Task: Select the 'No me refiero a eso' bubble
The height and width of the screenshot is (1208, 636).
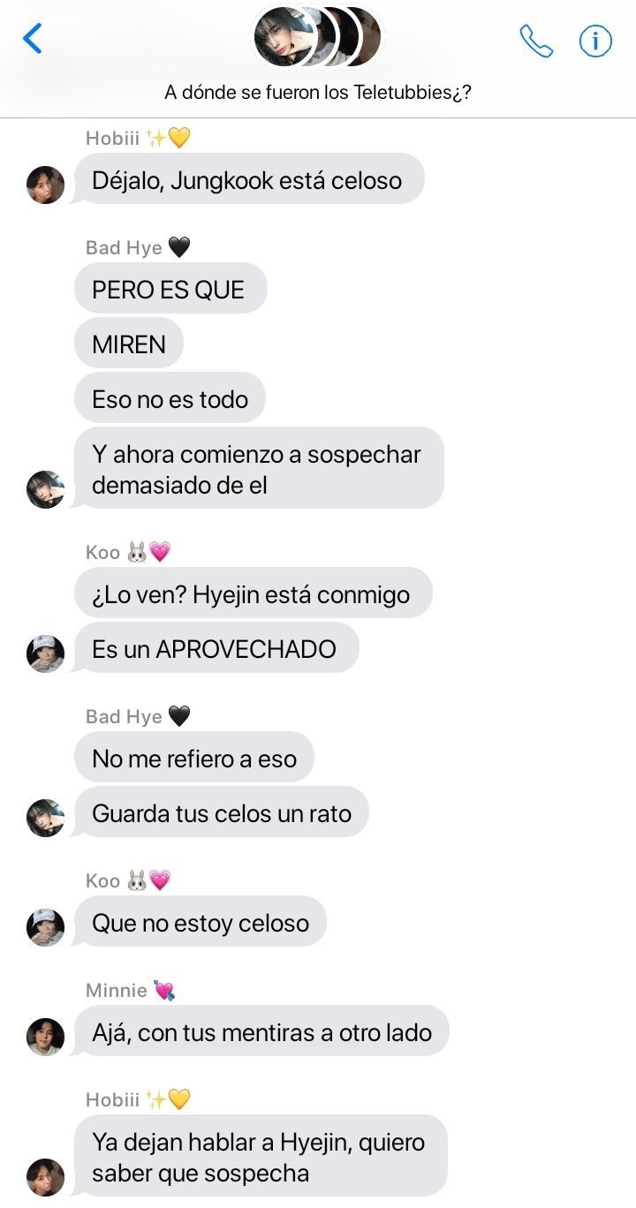Action: click(194, 758)
